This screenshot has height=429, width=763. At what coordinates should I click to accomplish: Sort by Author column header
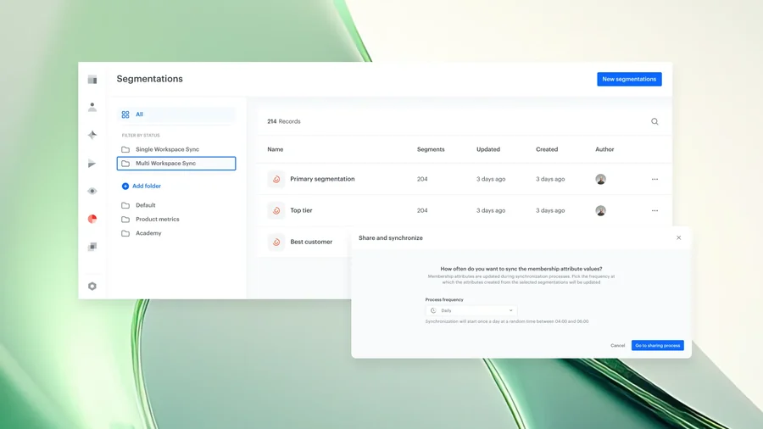(604, 149)
